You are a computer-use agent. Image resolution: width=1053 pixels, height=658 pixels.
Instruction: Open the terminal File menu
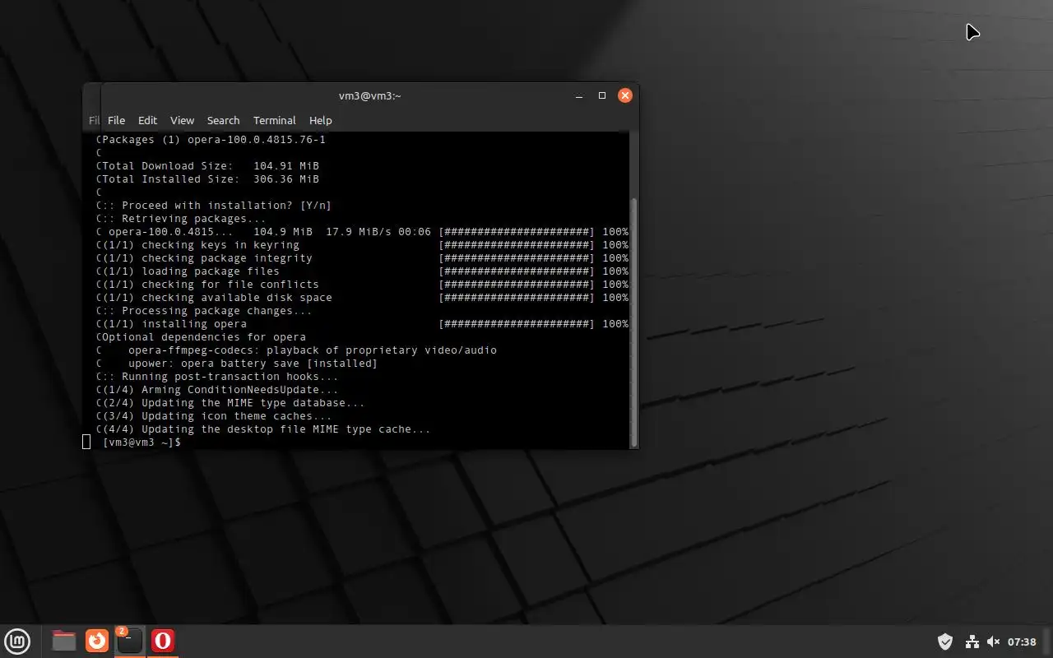click(x=116, y=120)
